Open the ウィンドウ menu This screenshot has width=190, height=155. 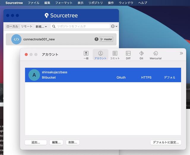(126, 3)
